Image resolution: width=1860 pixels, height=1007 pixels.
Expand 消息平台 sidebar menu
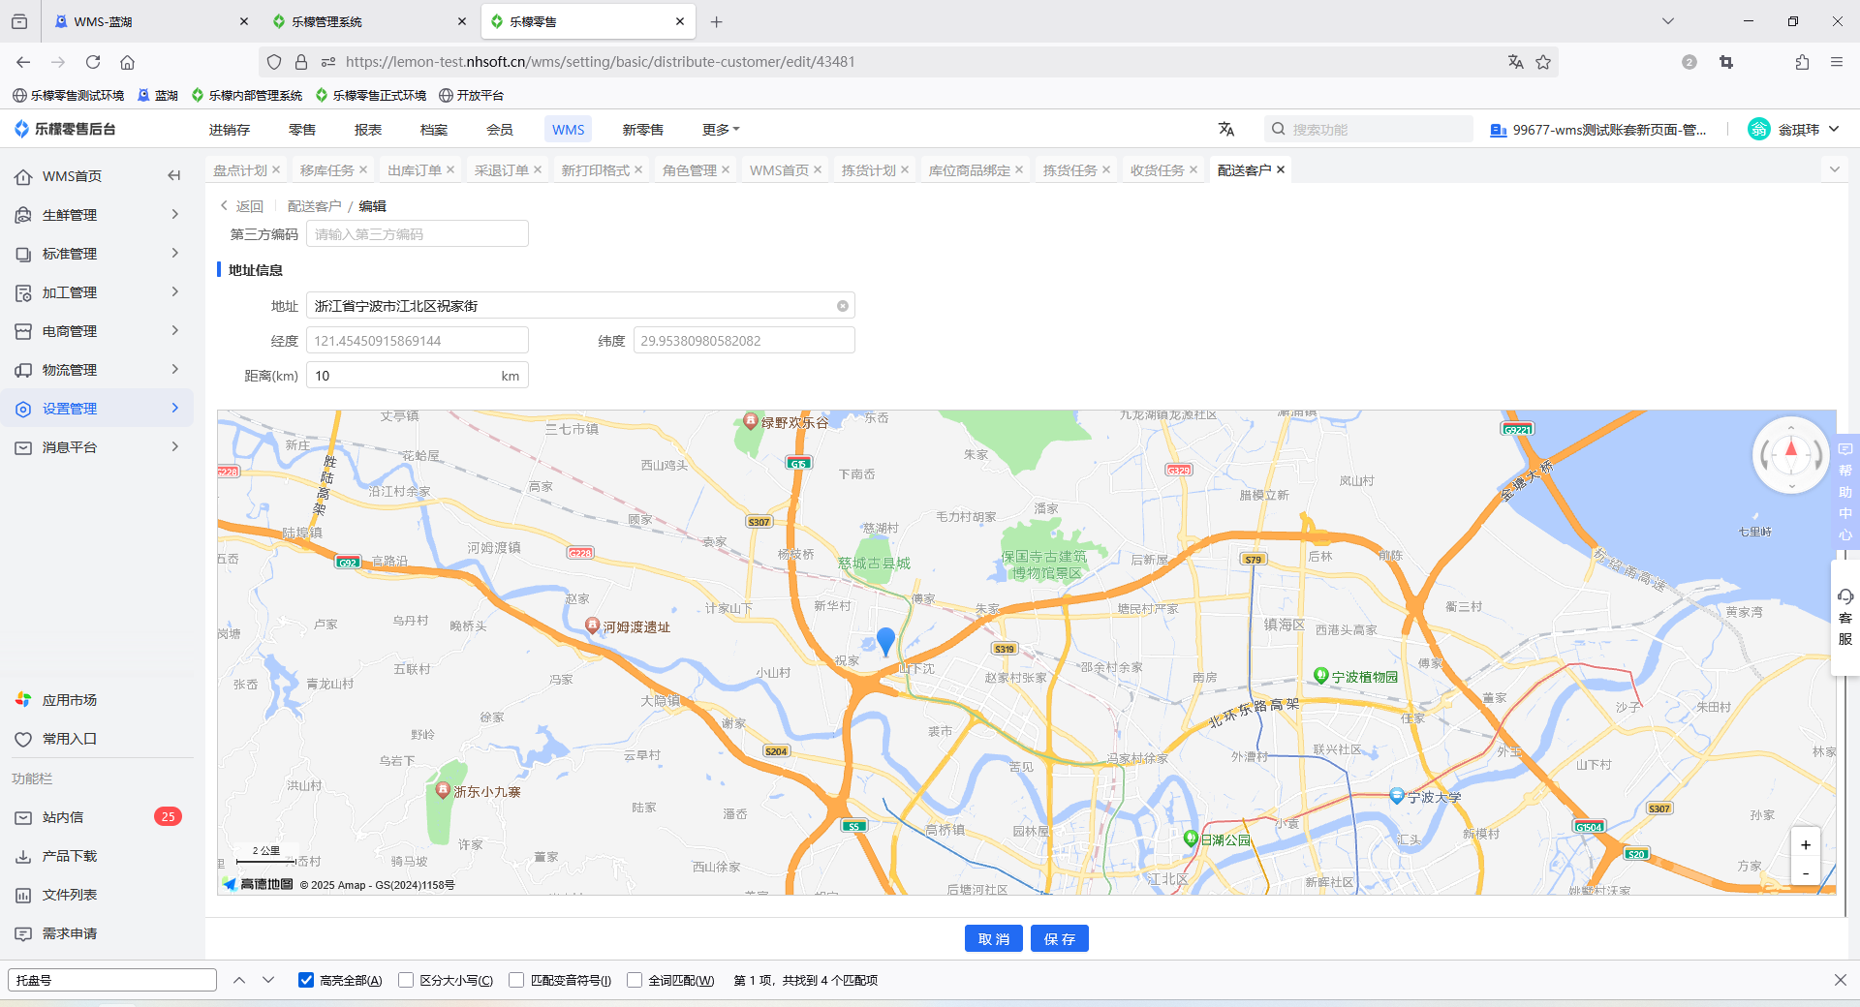point(97,447)
